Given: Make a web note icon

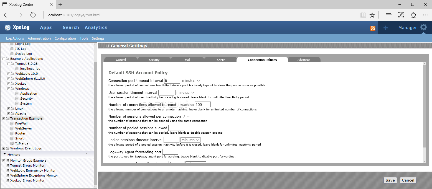Looking at the screenshot, I should (401, 15).
